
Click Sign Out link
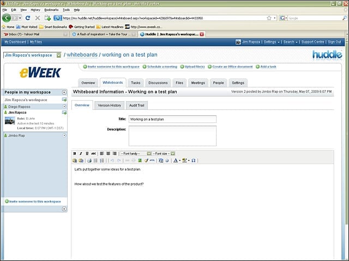tap(334, 42)
